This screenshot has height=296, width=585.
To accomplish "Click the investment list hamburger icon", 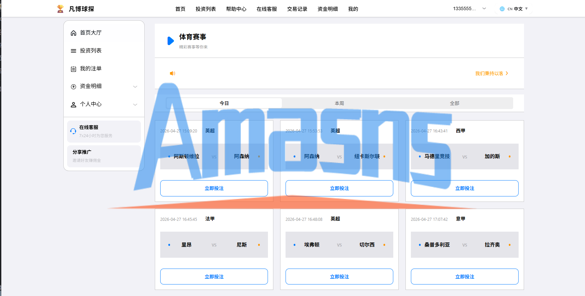I will pyautogui.click(x=74, y=51).
